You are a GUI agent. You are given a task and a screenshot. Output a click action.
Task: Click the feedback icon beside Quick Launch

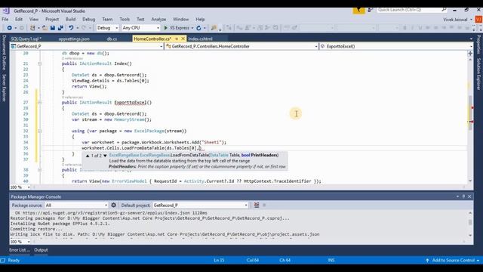(371, 10)
